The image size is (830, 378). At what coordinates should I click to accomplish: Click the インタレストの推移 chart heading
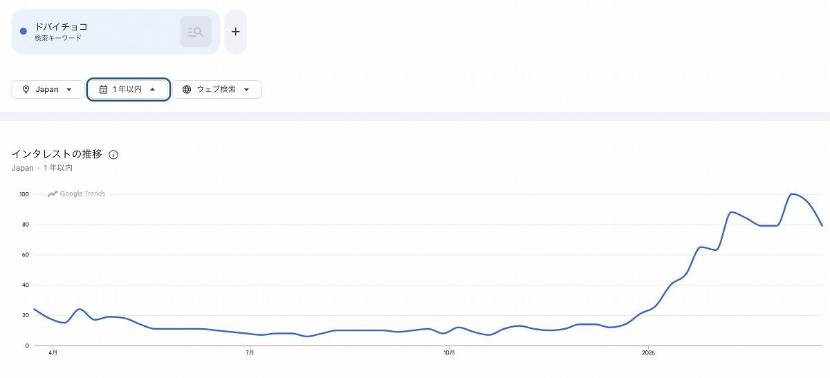[x=57, y=154]
